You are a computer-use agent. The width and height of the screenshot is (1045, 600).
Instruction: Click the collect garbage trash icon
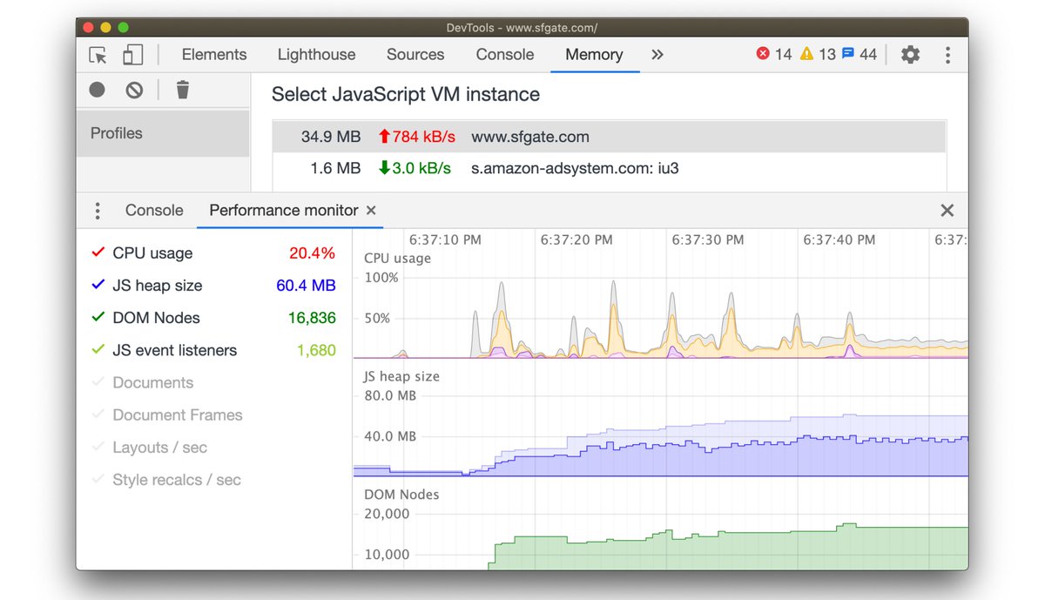182,89
